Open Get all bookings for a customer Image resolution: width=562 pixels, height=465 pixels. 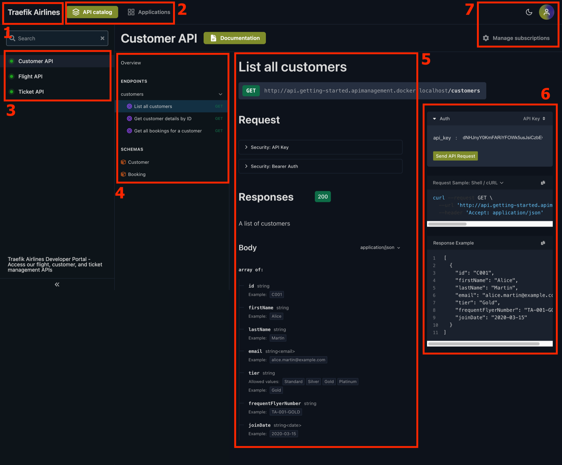click(x=172, y=131)
